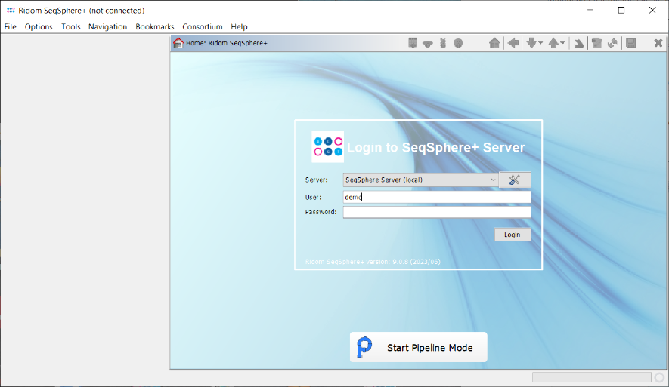Go back with the left arrow icon
Image resolution: width=669 pixels, height=387 pixels.
[513, 43]
